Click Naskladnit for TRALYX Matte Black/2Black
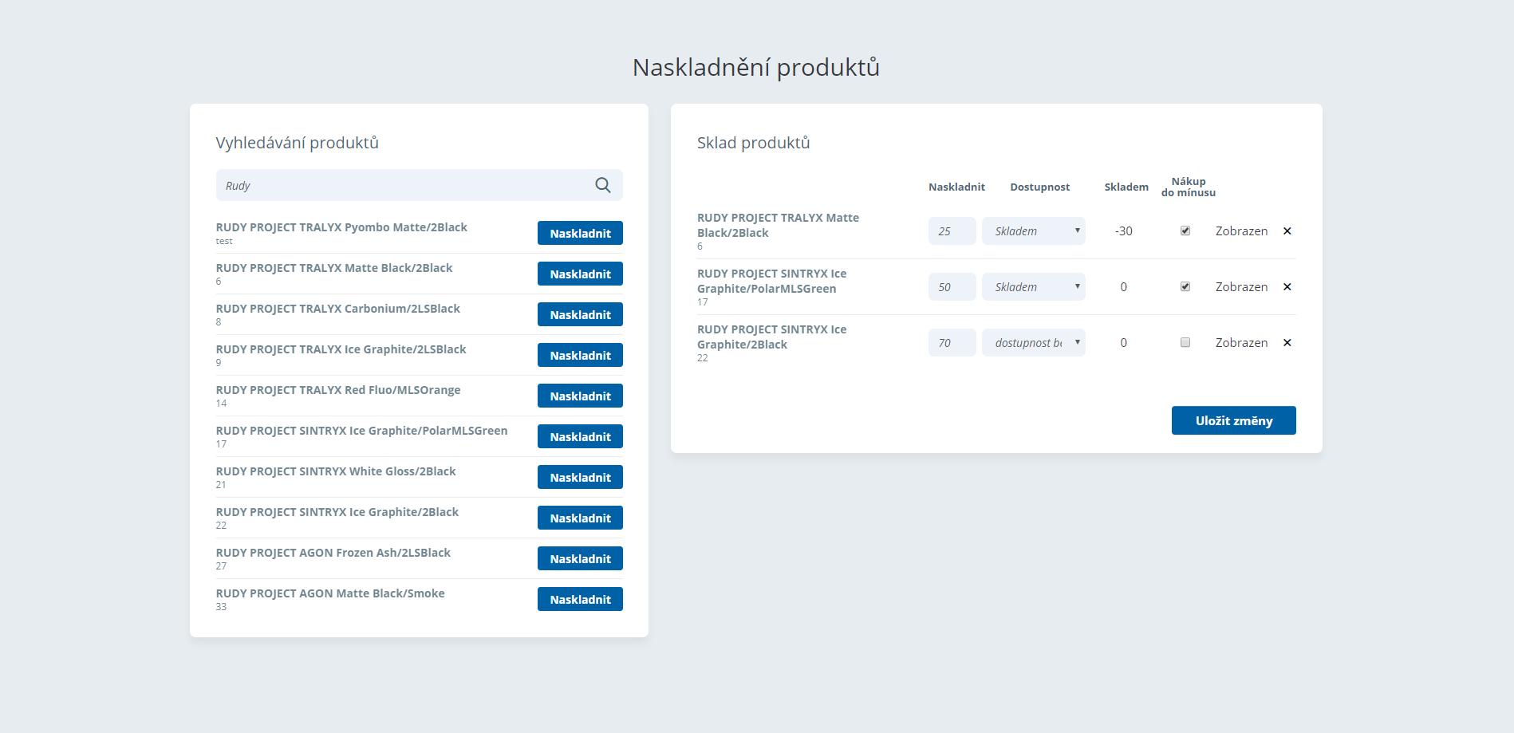Screen dimensions: 1514x733 pyautogui.click(x=580, y=274)
